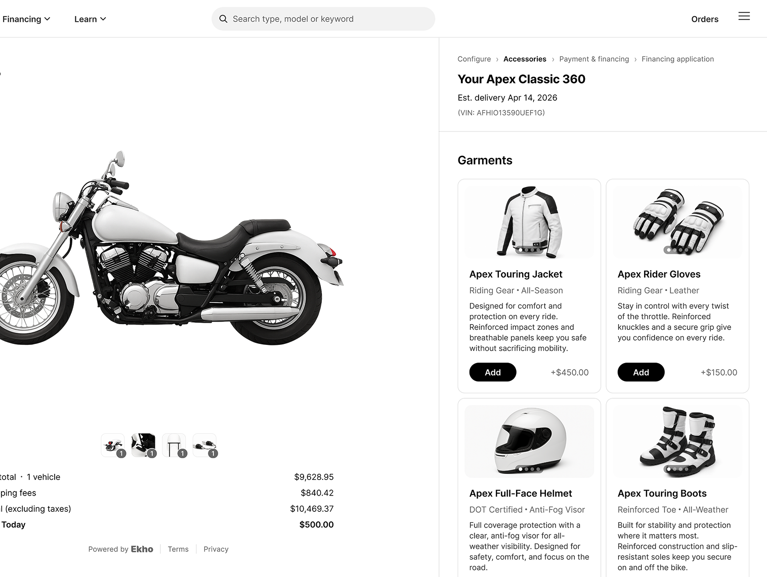Open the hamburger menu icon
This screenshot has width=767, height=577.
744,16
